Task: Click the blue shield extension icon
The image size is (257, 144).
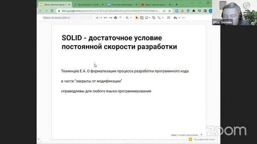Action: pyautogui.click(x=188, y=11)
